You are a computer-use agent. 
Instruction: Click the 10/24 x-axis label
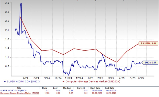(58, 78)
